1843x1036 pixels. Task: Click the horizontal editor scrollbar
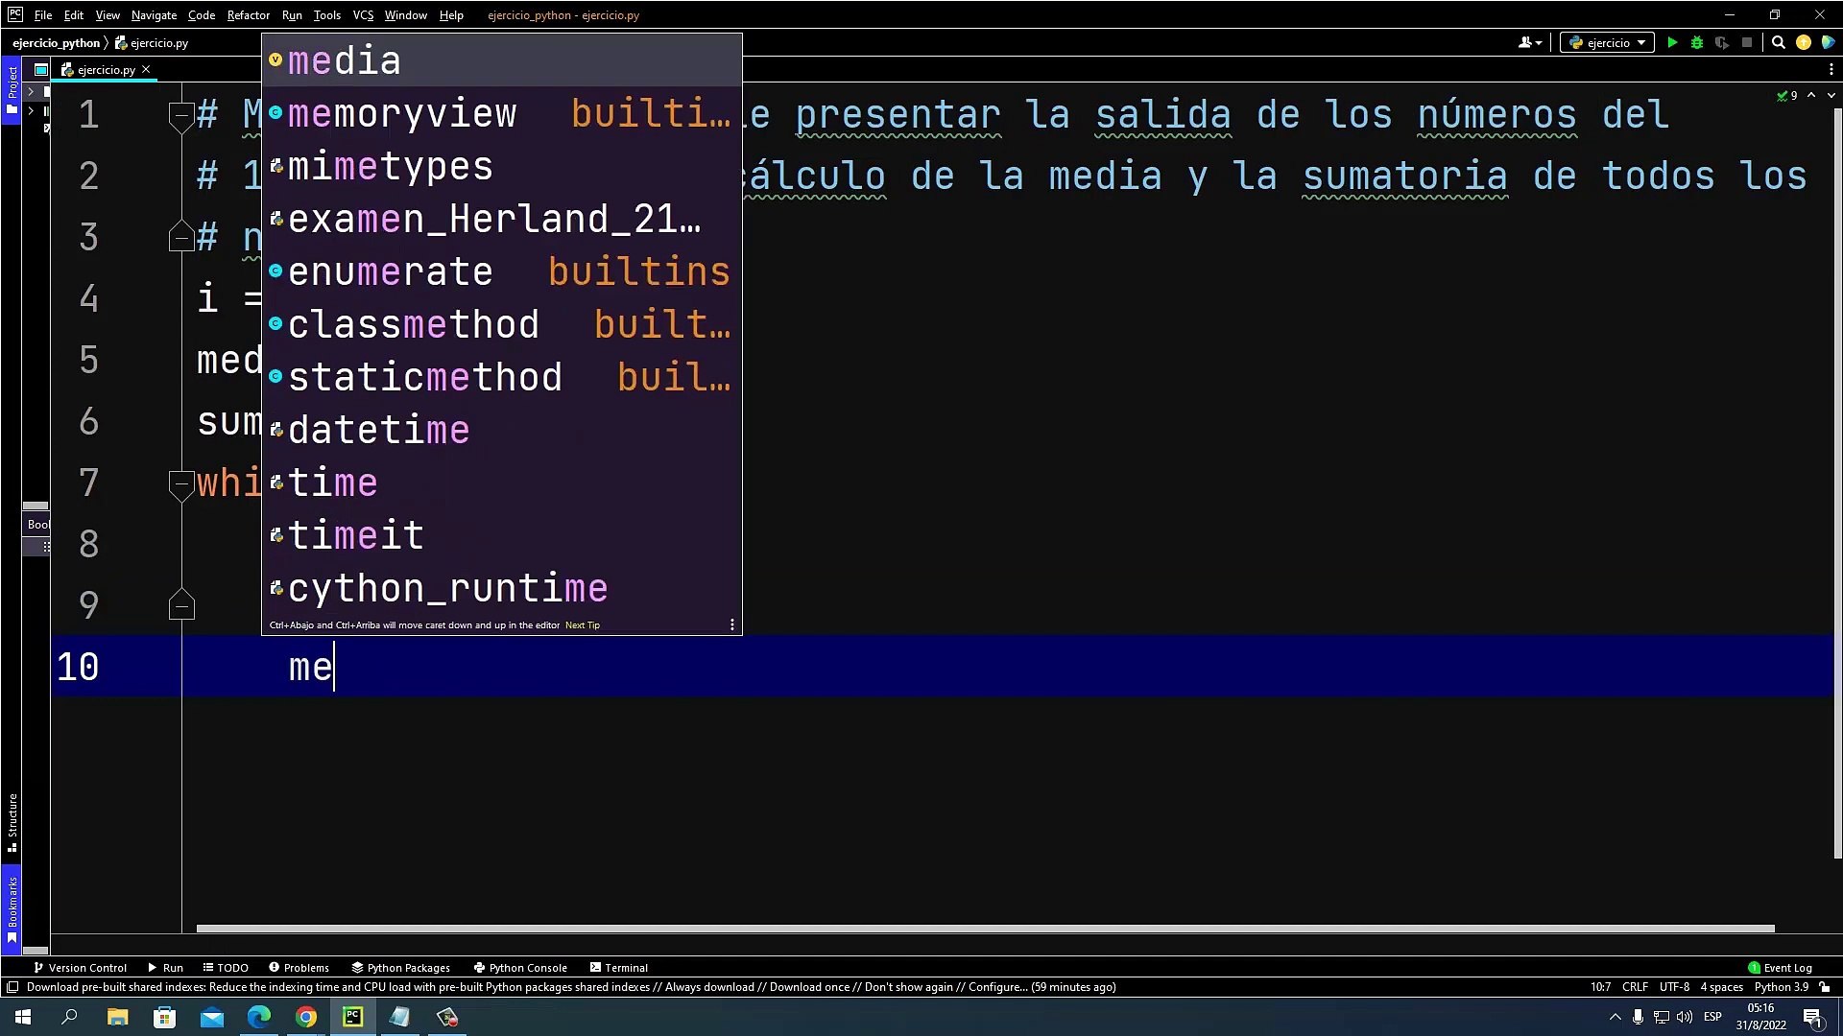[x=984, y=928]
